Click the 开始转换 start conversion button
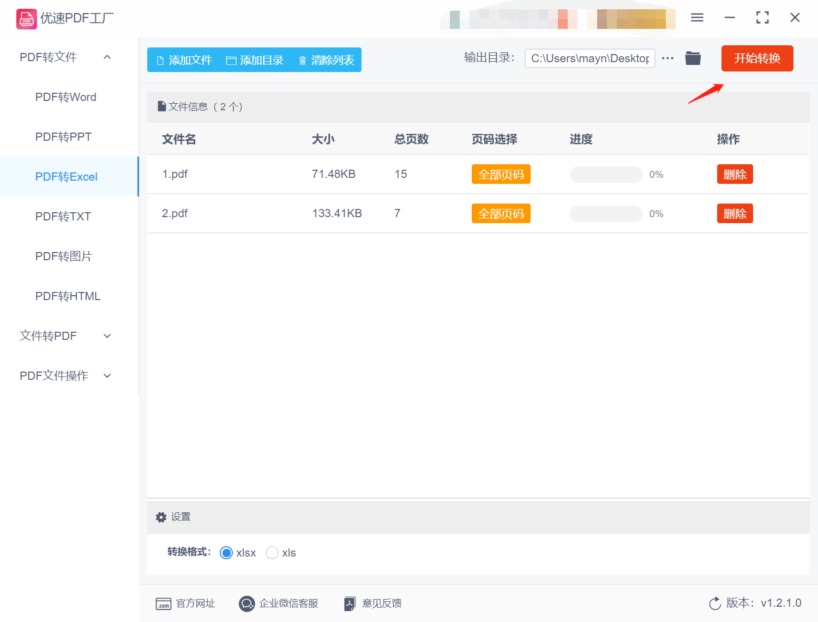818x622 pixels. 757,58
